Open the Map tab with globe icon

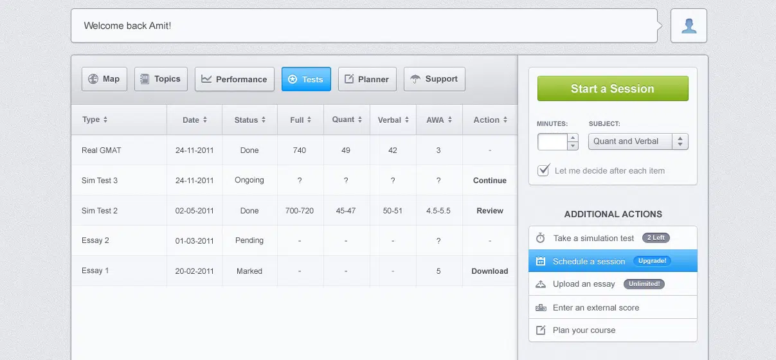click(104, 79)
